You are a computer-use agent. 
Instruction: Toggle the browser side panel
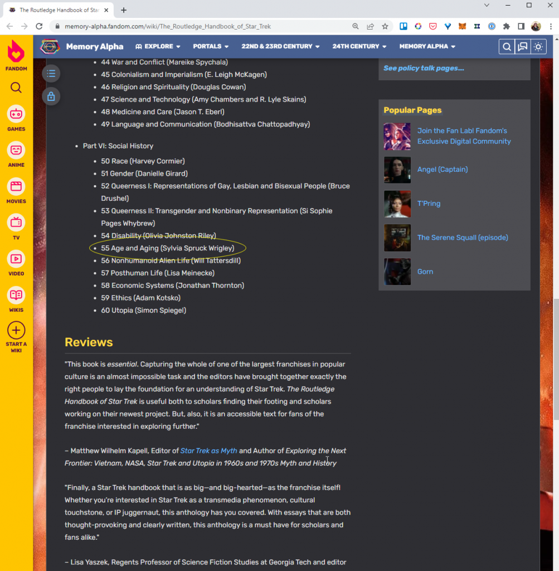click(521, 26)
